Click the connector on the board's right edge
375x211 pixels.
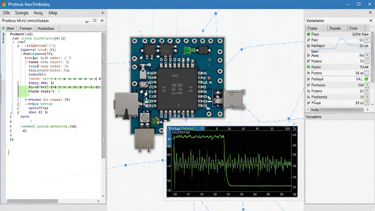(233, 99)
